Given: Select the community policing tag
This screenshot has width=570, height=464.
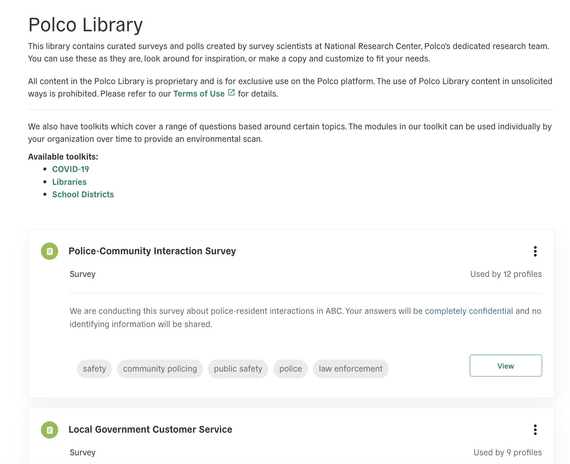Looking at the screenshot, I should pyautogui.click(x=160, y=369).
